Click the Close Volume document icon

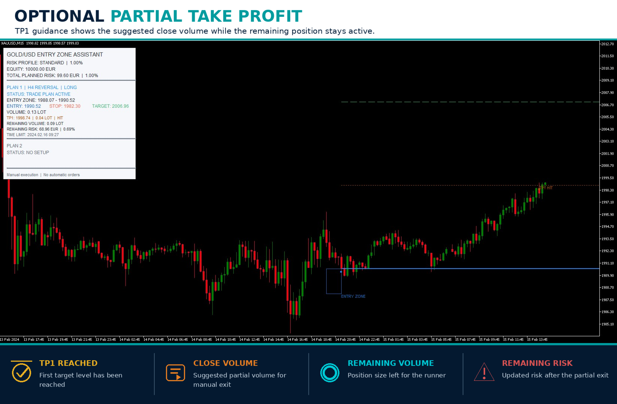click(x=175, y=373)
